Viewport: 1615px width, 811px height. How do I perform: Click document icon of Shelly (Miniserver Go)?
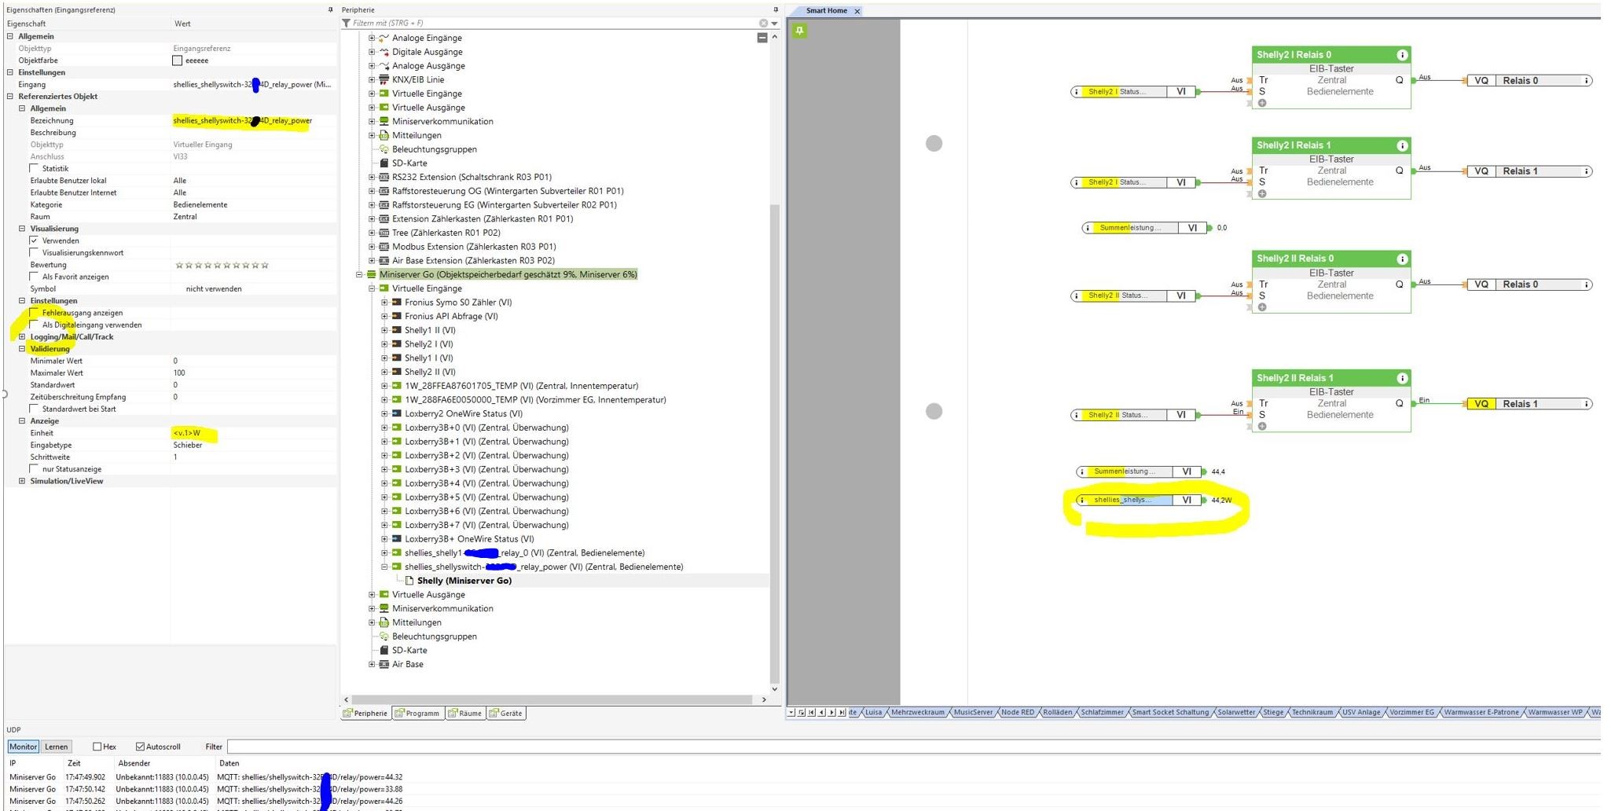(409, 581)
